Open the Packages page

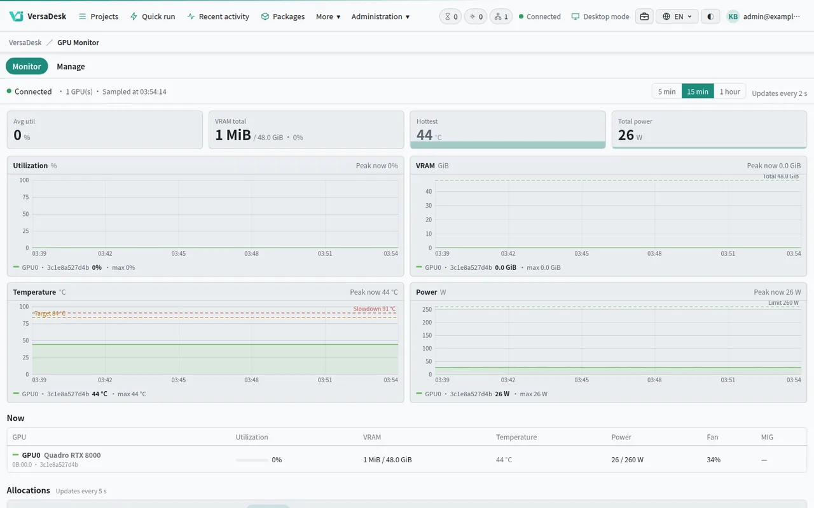282,17
